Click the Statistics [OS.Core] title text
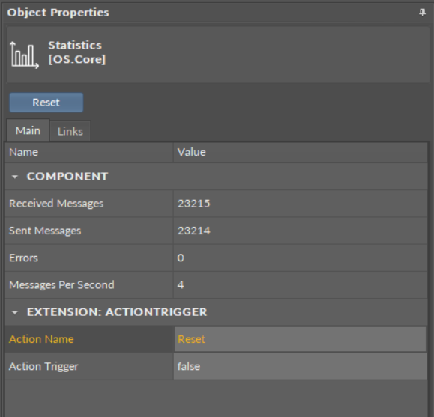This screenshot has height=417, width=434. pyautogui.click(x=77, y=52)
